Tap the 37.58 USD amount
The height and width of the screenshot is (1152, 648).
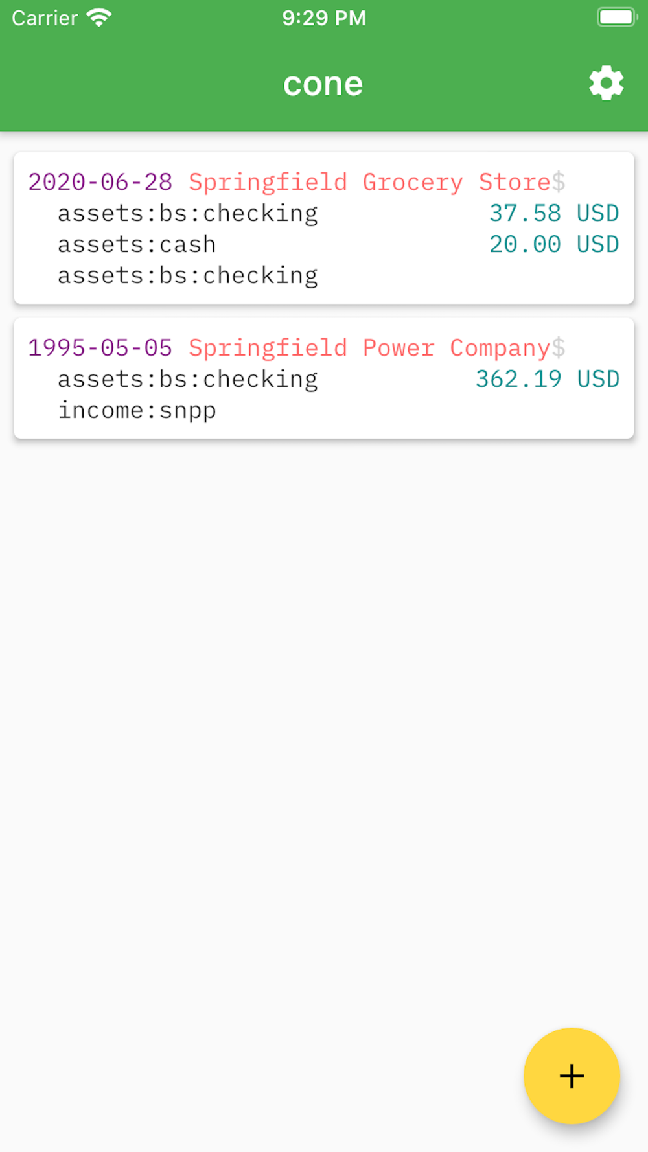point(554,213)
